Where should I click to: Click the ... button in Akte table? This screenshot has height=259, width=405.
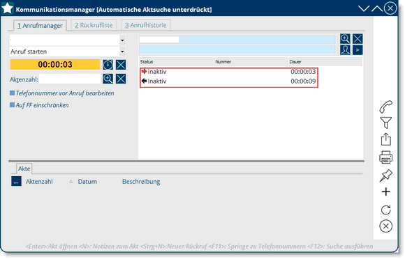(16, 182)
